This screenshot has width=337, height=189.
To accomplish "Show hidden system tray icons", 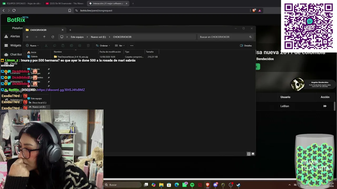I will (x=290, y=185).
